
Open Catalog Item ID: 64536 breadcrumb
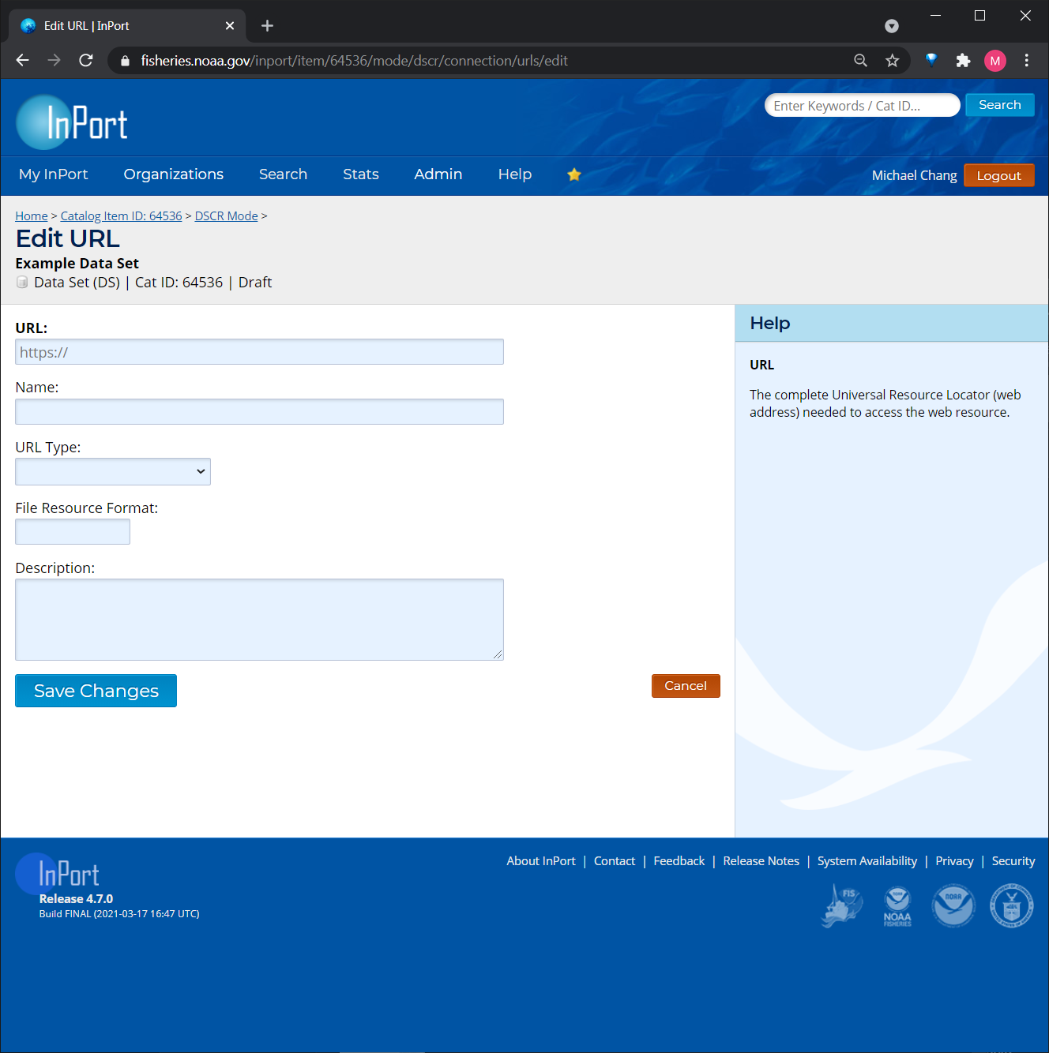click(x=122, y=215)
